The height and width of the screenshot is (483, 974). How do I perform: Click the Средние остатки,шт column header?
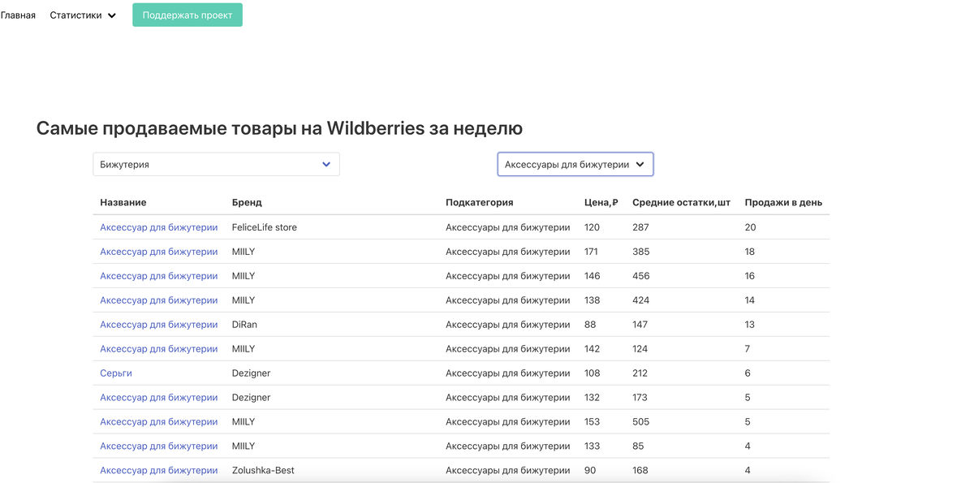coord(682,202)
